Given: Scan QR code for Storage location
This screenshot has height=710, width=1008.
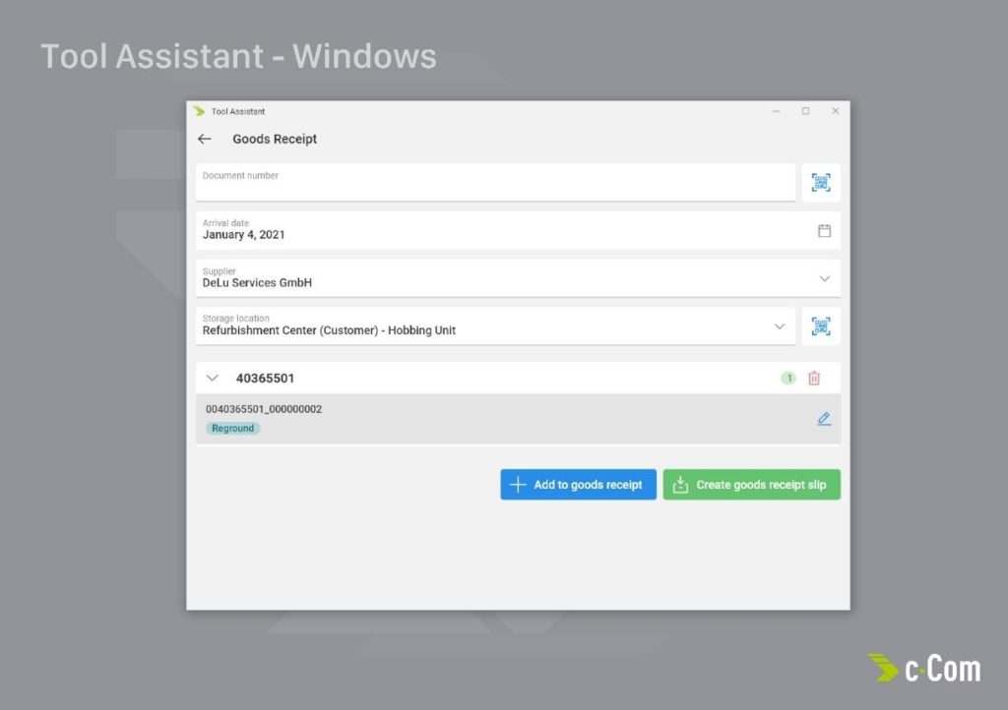Looking at the screenshot, I should 821,326.
